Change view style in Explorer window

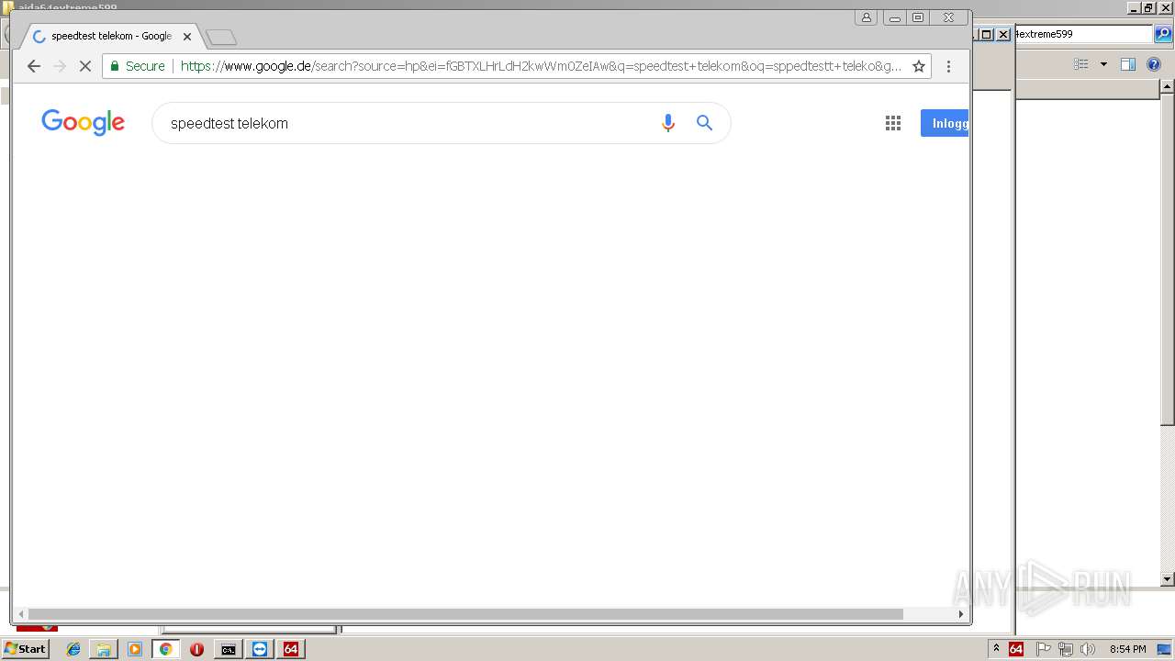point(1081,64)
